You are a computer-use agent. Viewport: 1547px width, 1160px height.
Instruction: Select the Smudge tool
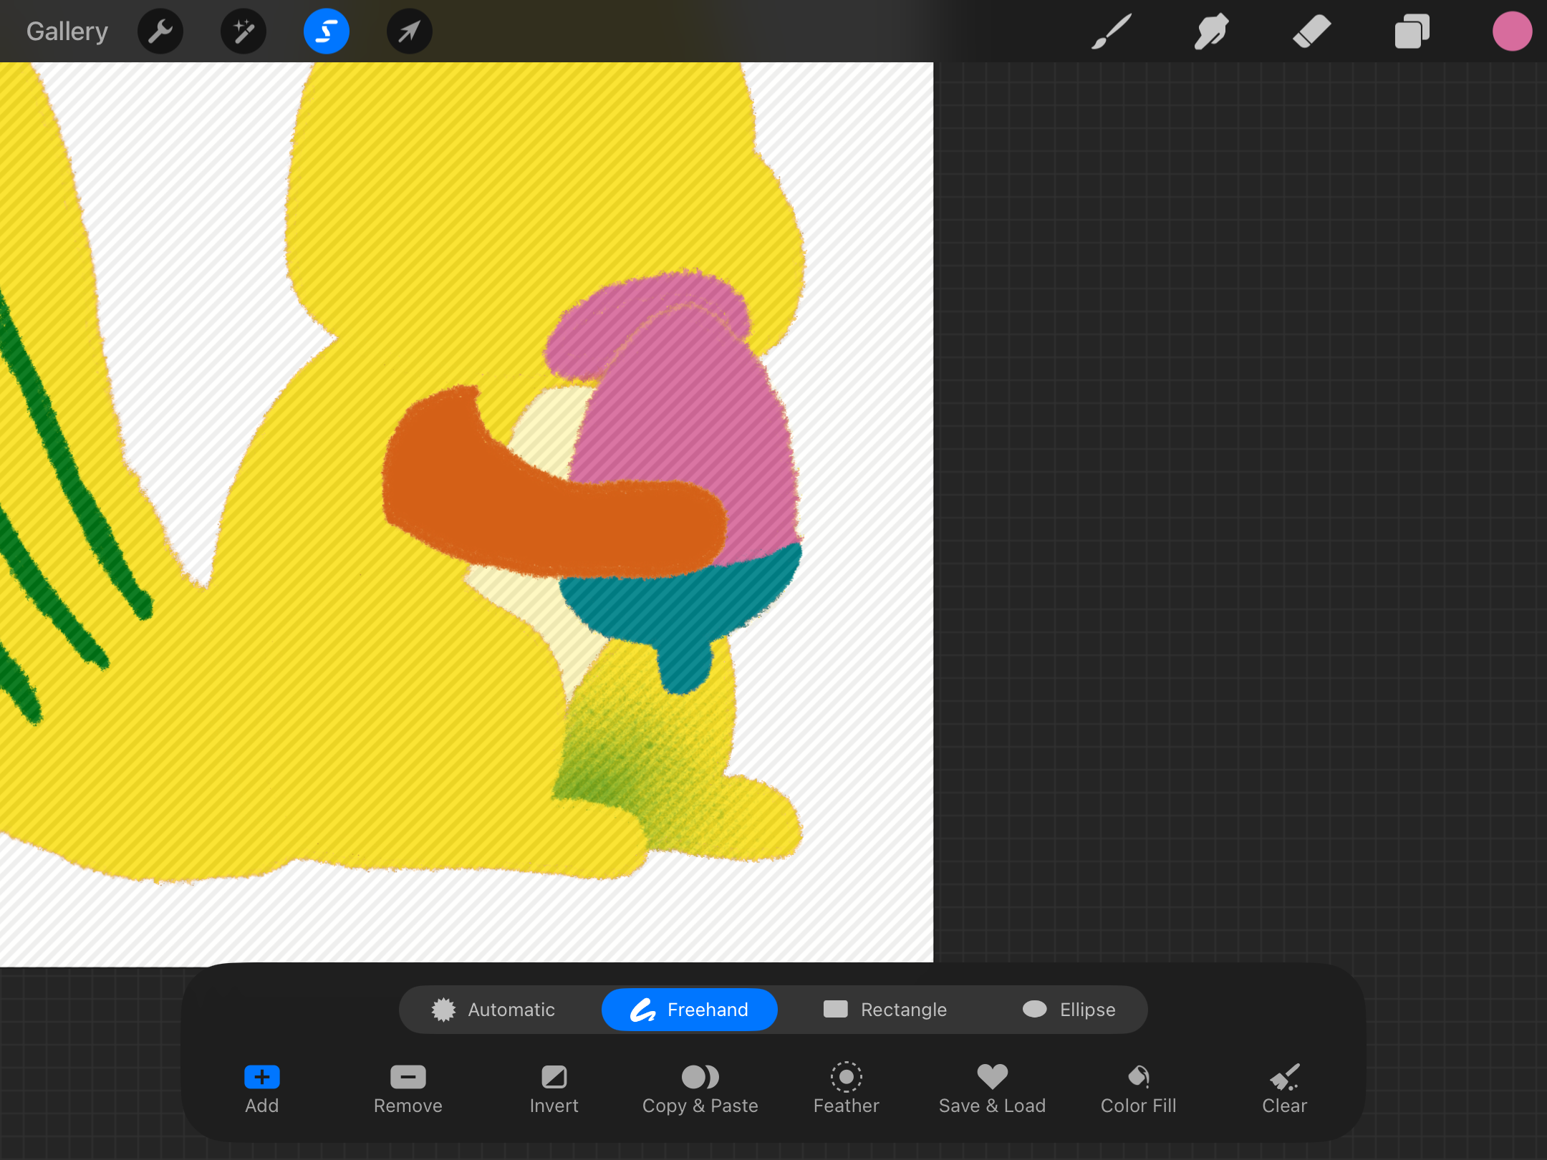point(1212,32)
